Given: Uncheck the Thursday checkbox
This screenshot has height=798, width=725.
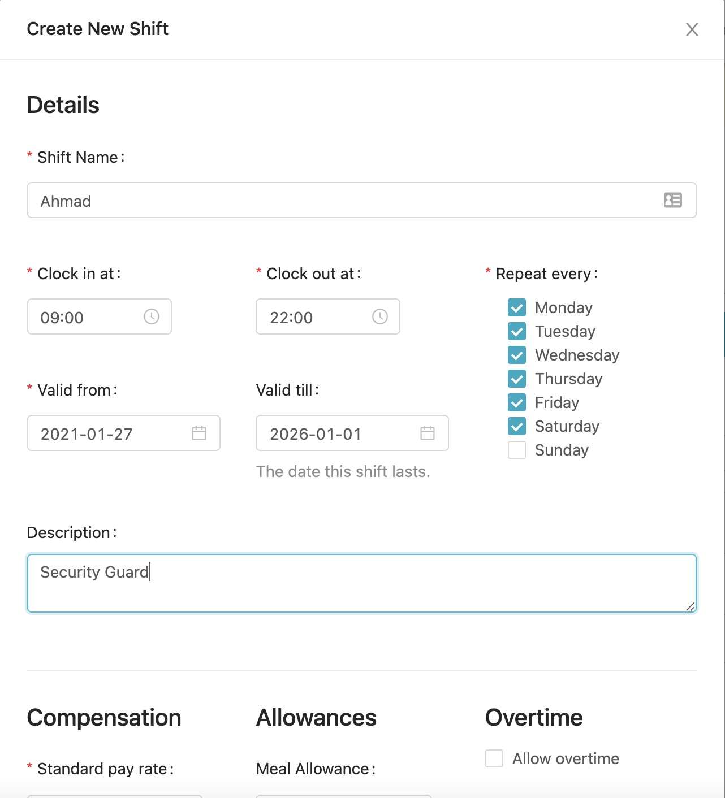Looking at the screenshot, I should pyautogui.click(x=517, y=379).
